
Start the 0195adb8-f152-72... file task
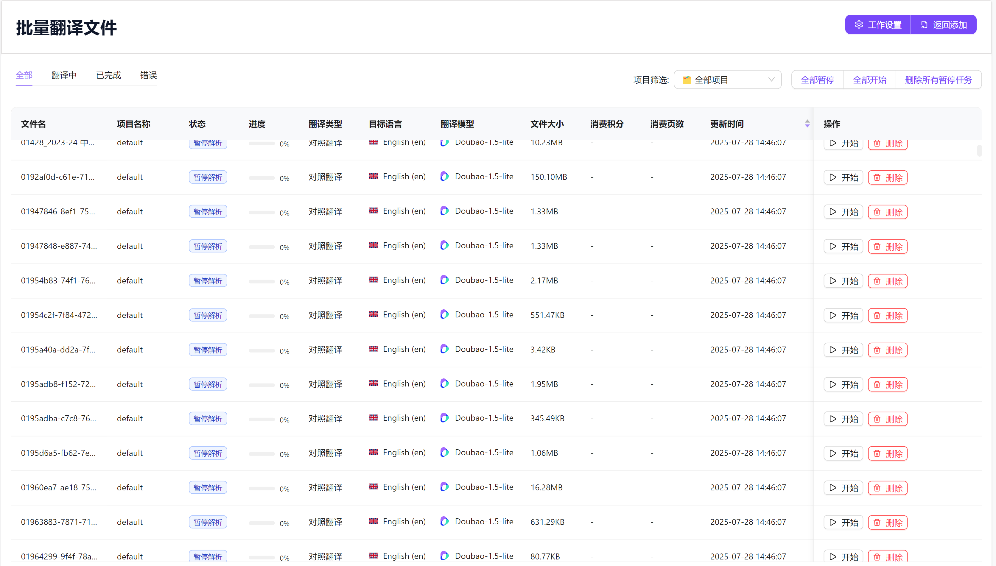click(843, 385)
